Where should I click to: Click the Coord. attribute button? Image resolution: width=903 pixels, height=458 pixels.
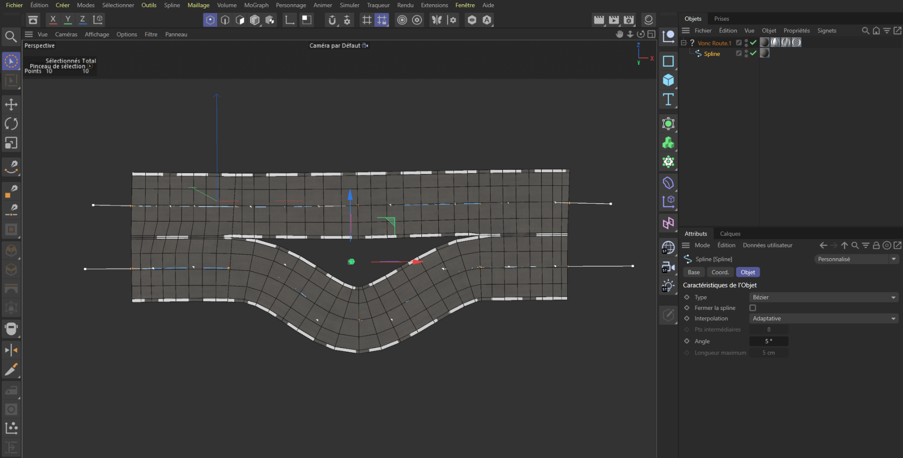[720, 272]
